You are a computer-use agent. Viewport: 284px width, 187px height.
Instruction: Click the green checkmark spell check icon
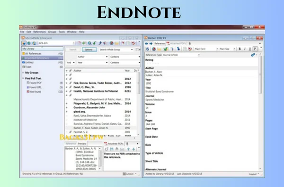coord(165,49)
